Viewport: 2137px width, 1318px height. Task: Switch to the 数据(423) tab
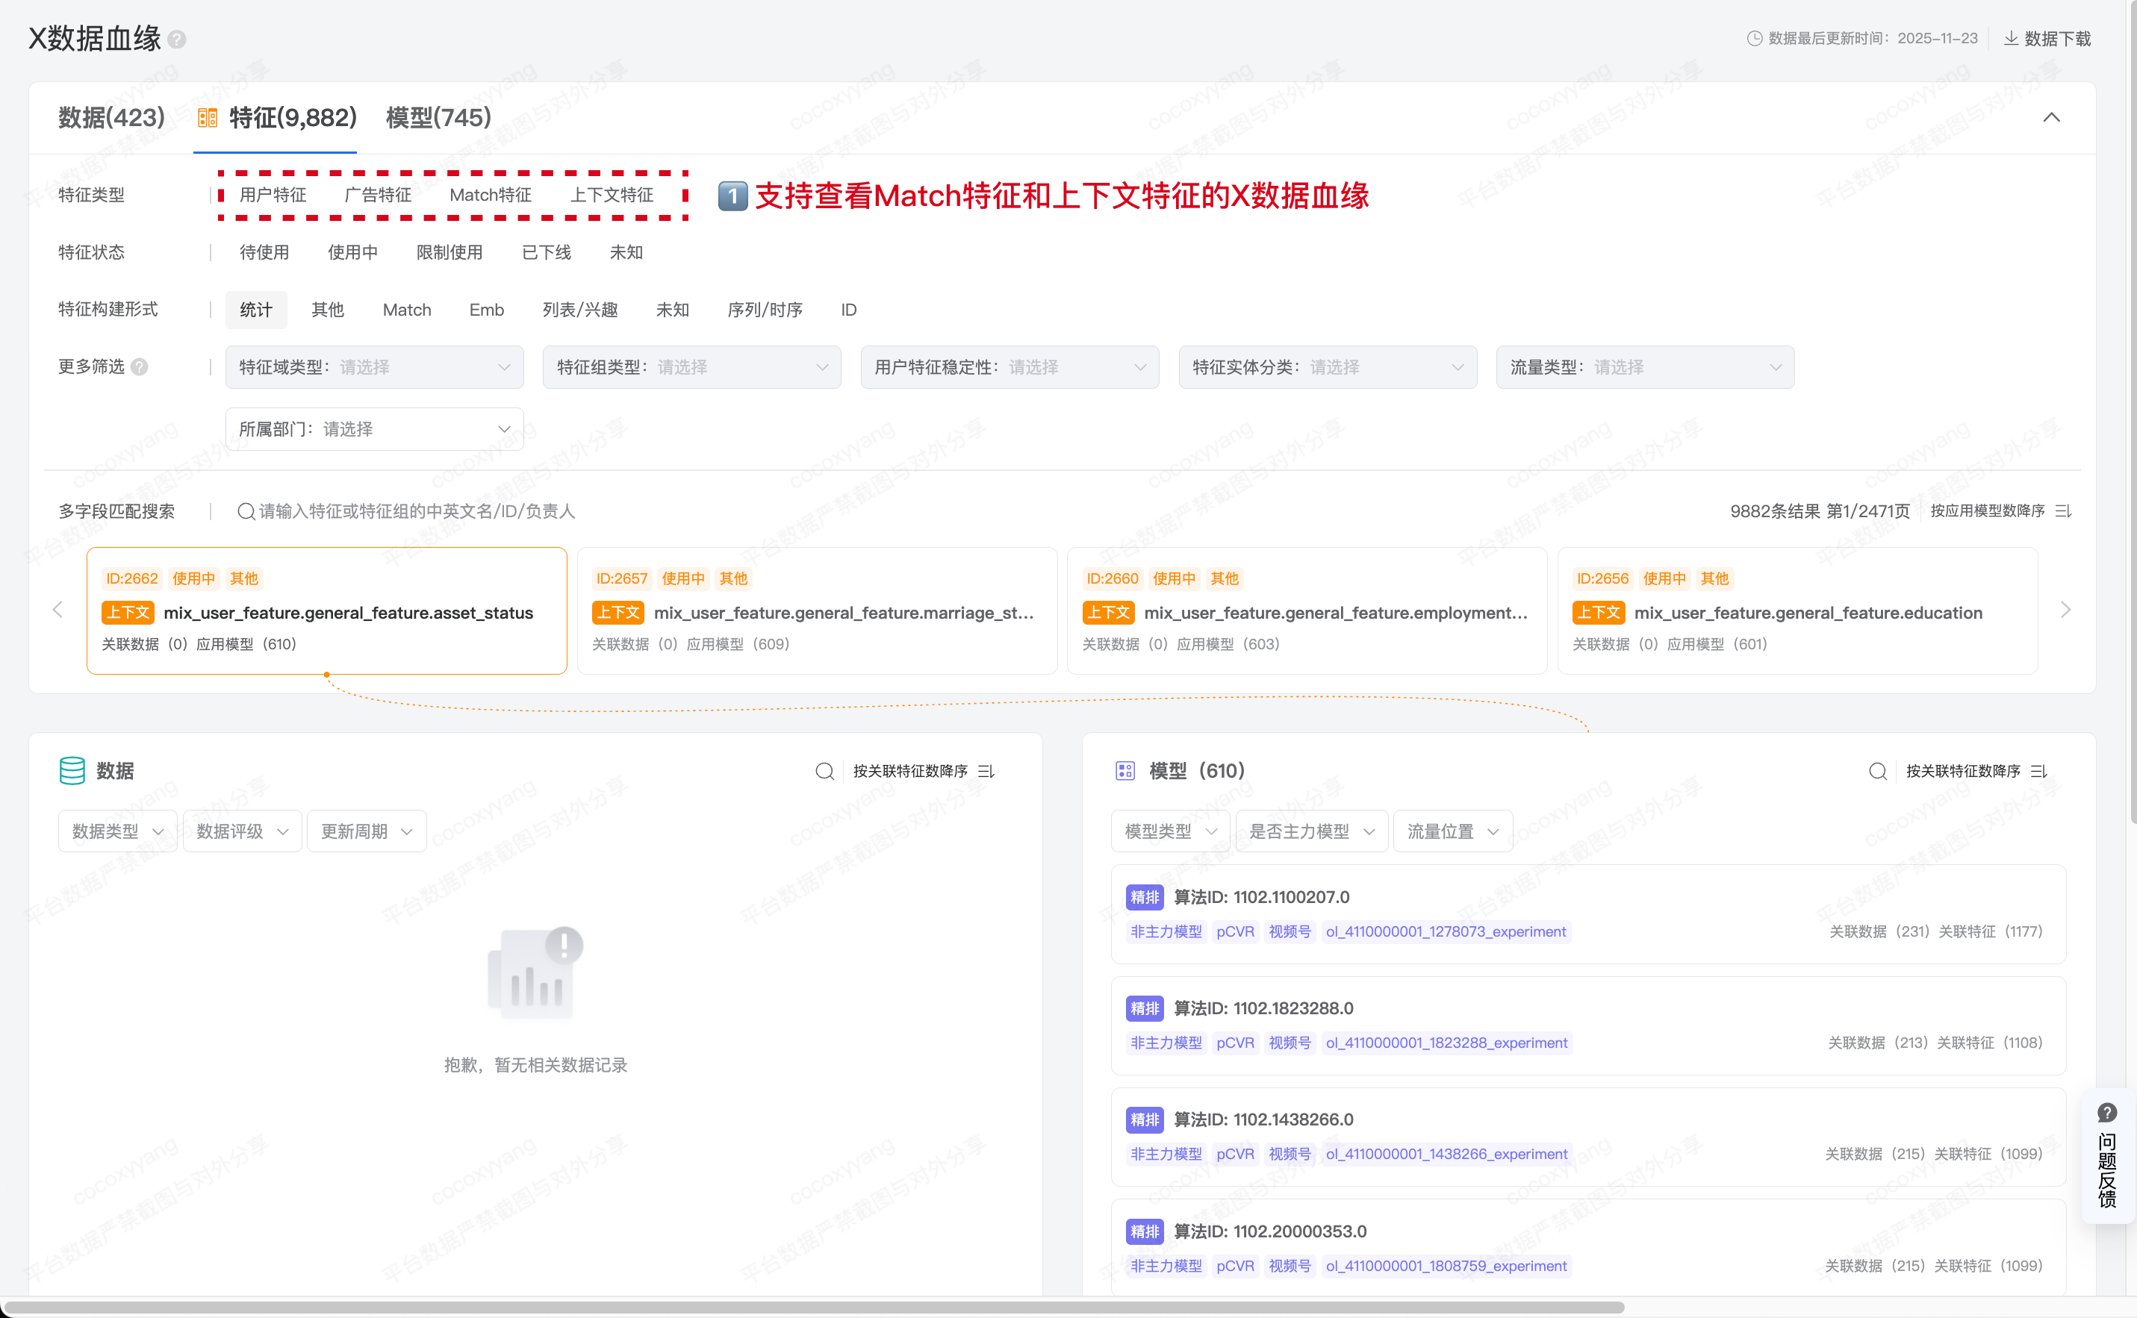click(111, 118)
